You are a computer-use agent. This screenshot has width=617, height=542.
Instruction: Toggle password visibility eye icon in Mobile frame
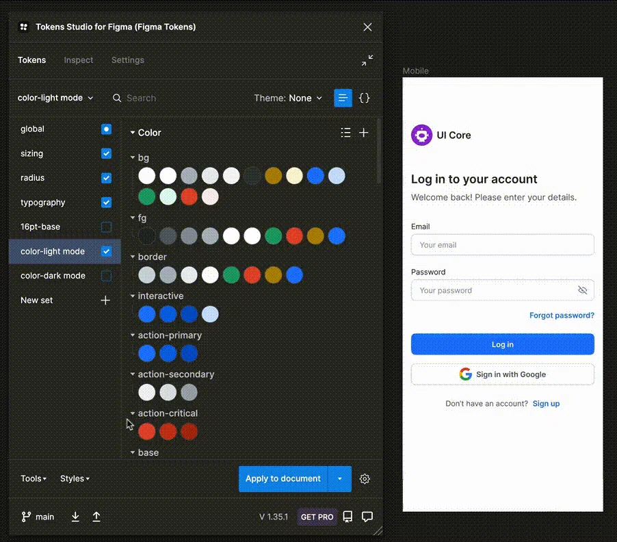(x=582, y=290)
